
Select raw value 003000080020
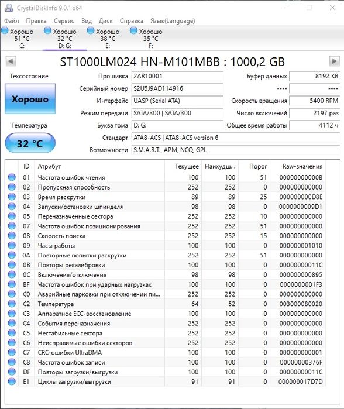pos(301,304)
